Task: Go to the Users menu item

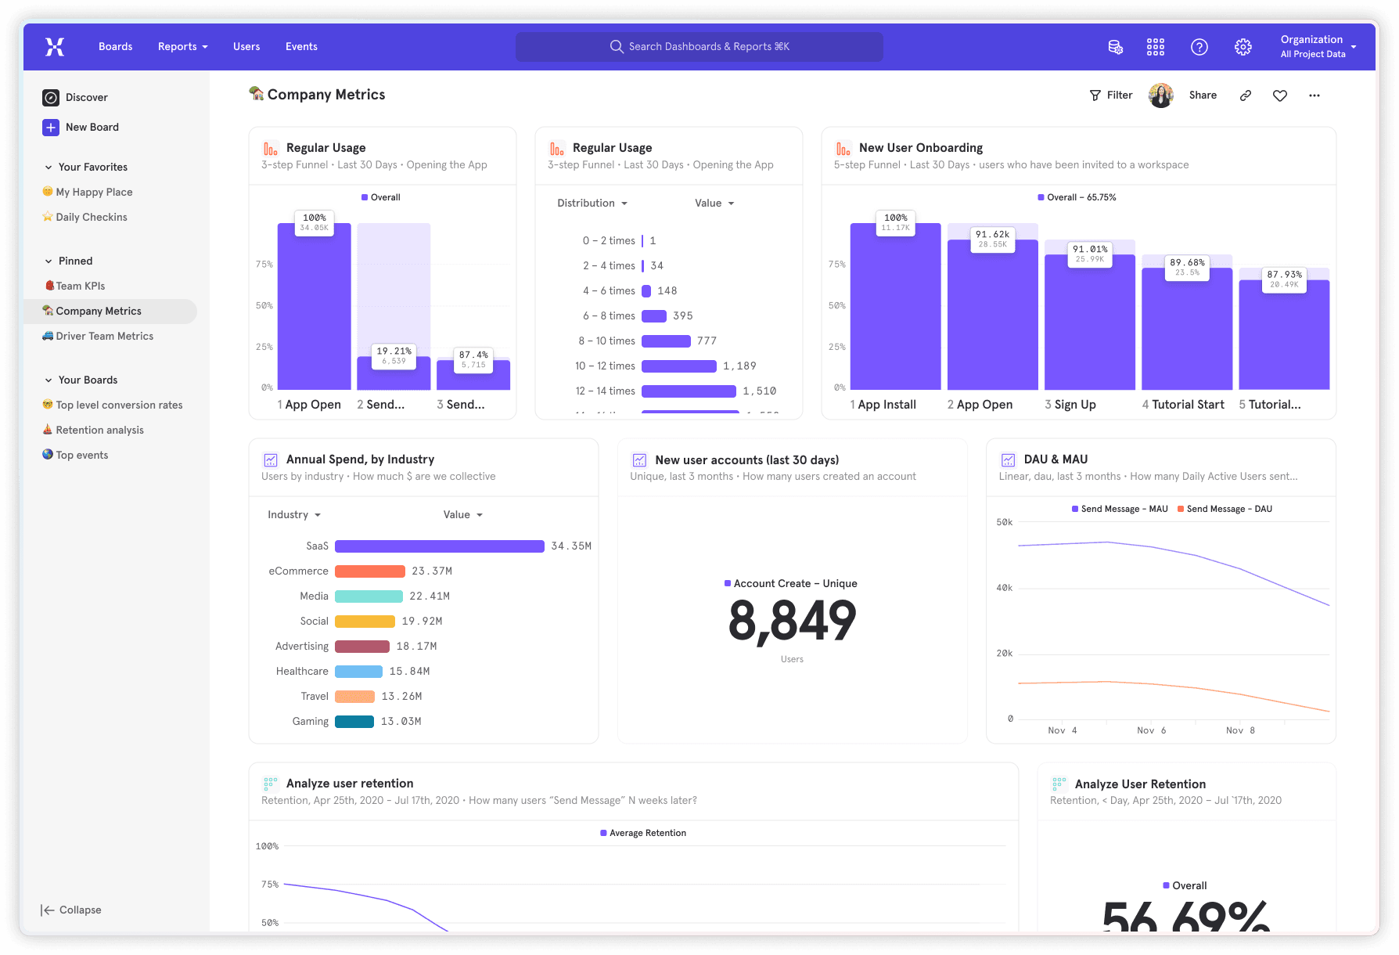Action: click(246, 47)
